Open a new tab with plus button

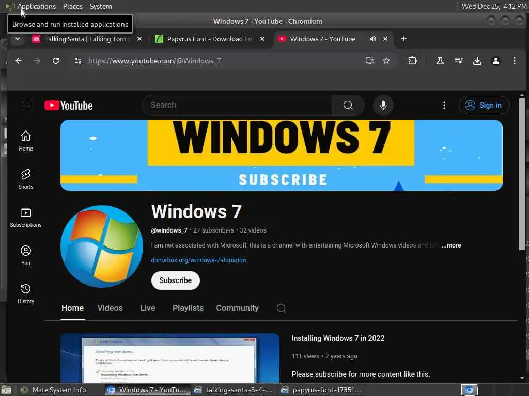(x=404, y=39)
